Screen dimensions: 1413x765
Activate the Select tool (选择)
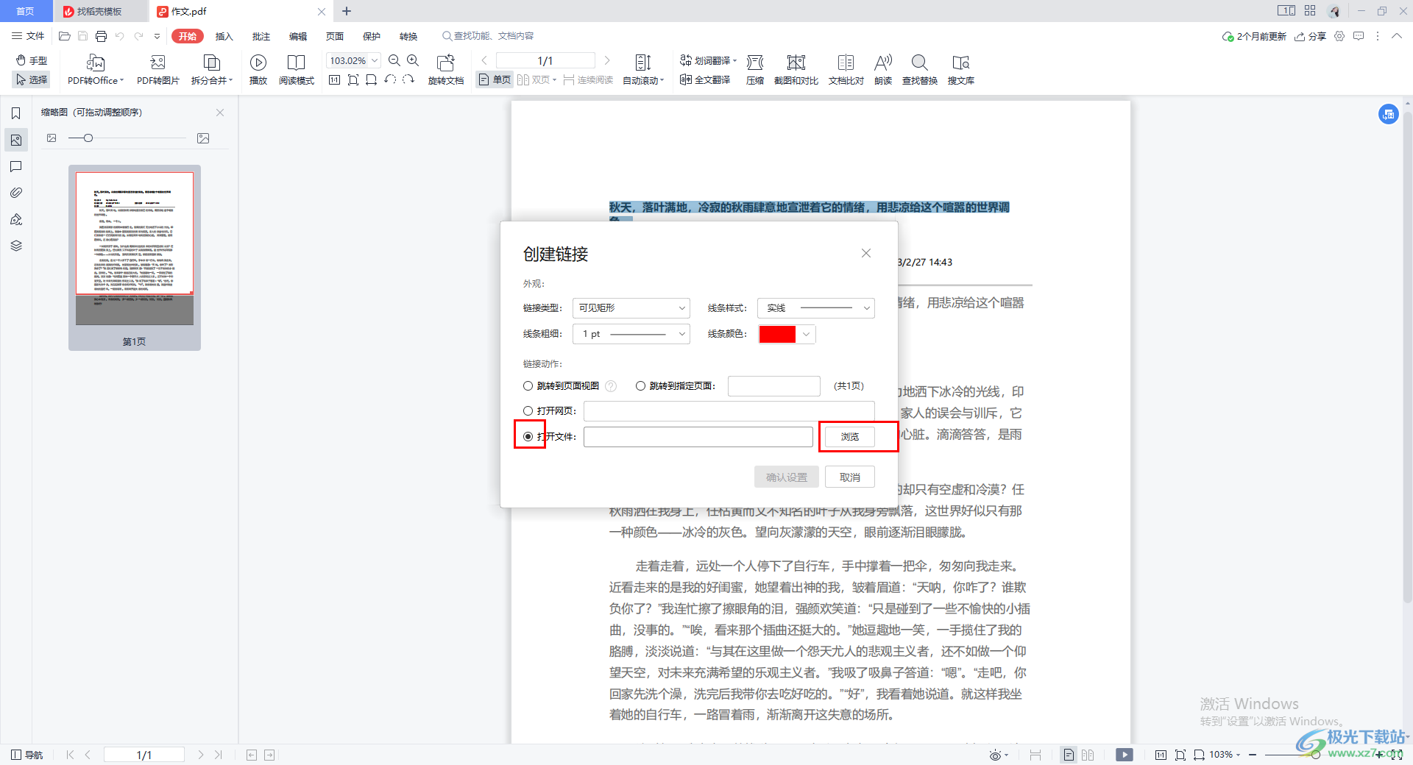[32, 79]
